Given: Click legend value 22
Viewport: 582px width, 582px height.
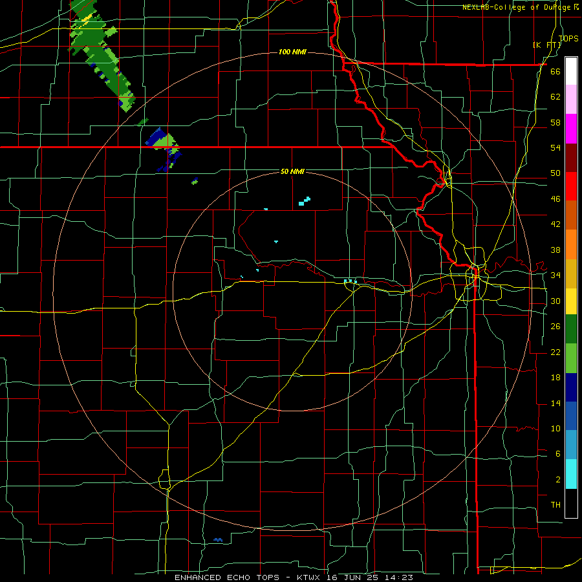Looking at the screenshot, I should click(555, 352).
